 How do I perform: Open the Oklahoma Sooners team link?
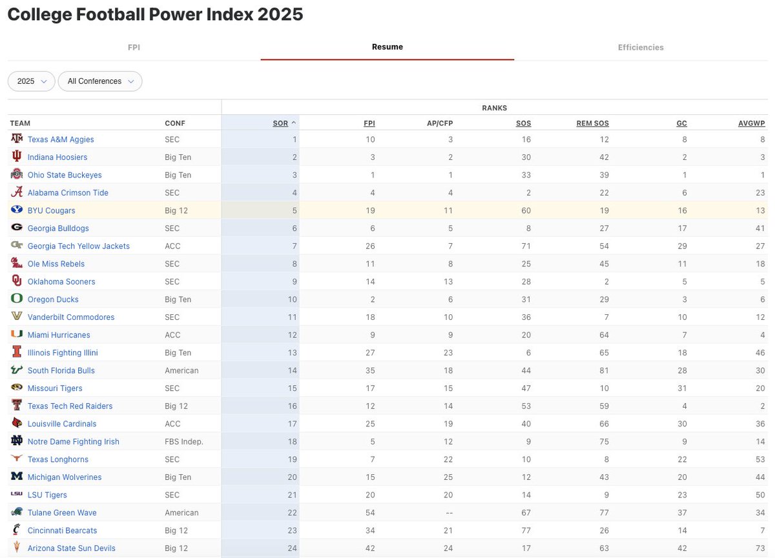coord(61,281)
